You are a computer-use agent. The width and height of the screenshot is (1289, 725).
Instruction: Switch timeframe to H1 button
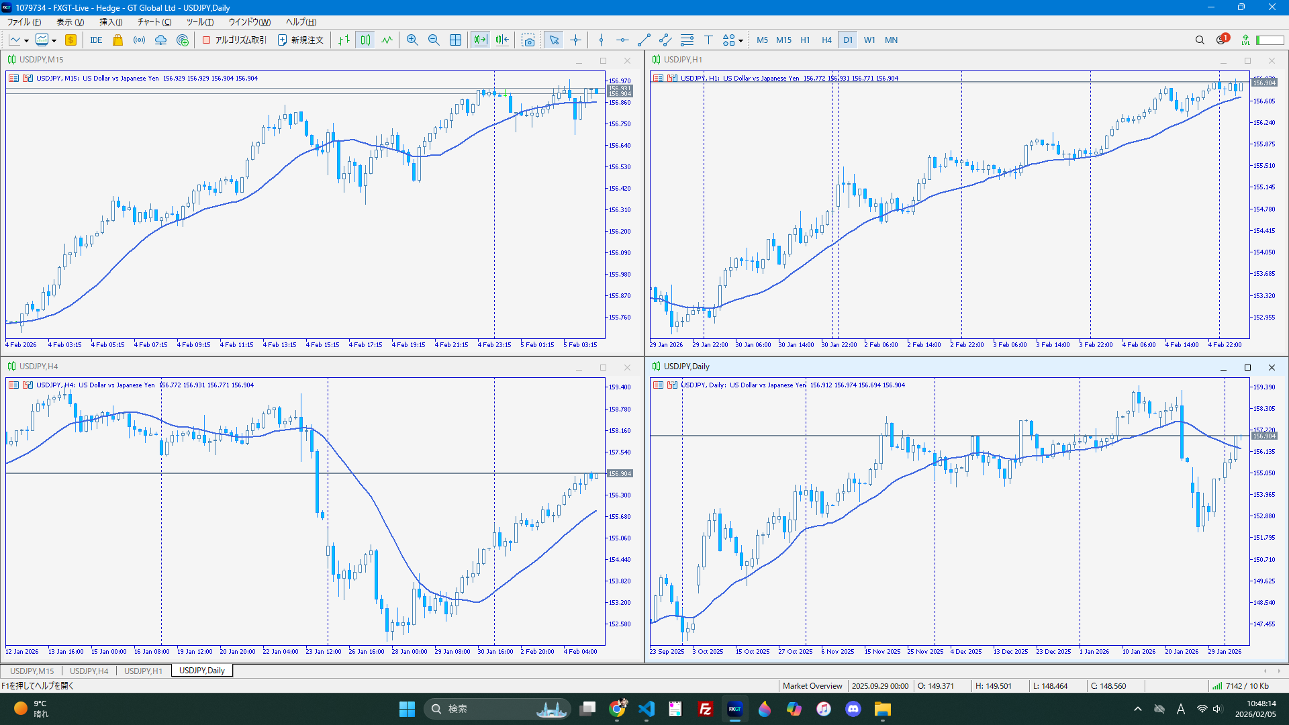point(805,40)
